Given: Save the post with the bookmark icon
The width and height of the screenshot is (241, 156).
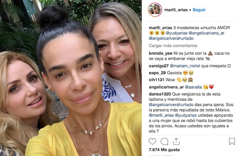Looking at the screenshot, I should point(232,141).
